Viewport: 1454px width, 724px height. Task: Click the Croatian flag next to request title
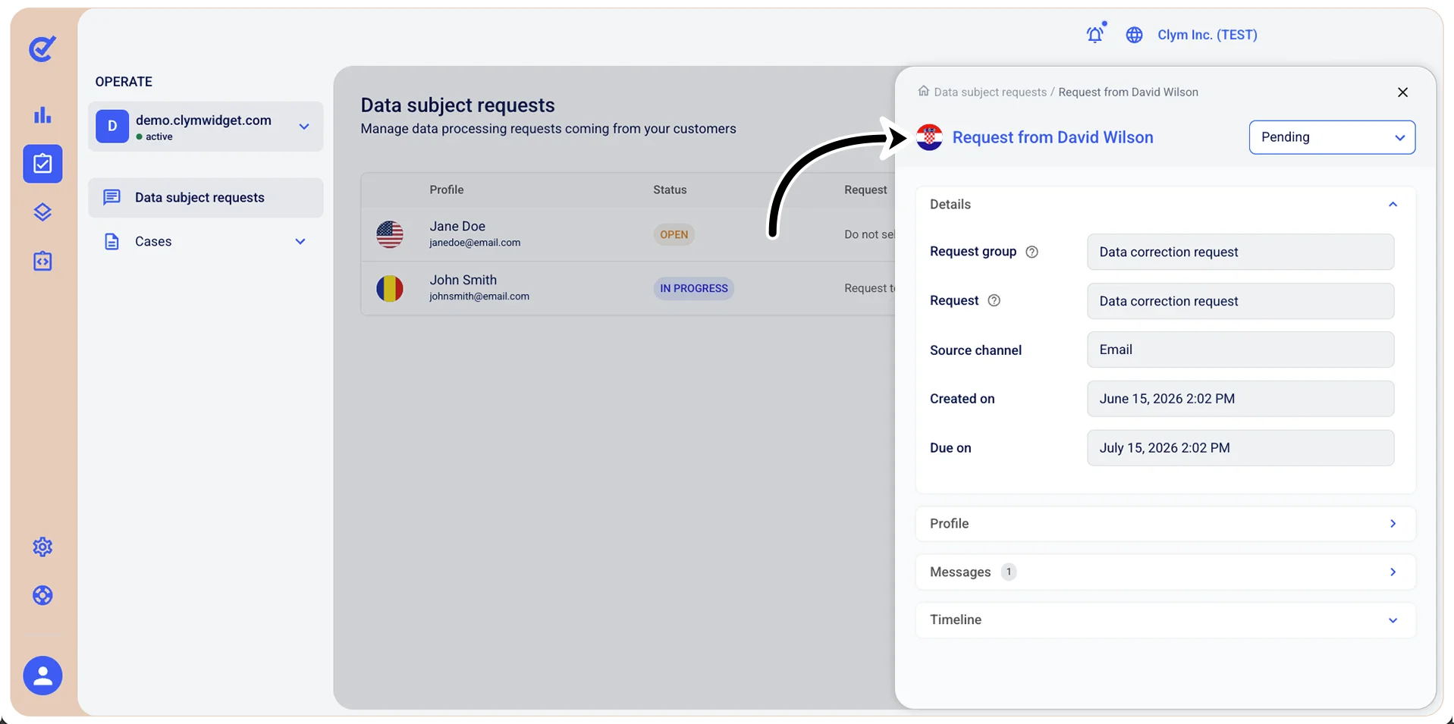[x=929, y=137]
